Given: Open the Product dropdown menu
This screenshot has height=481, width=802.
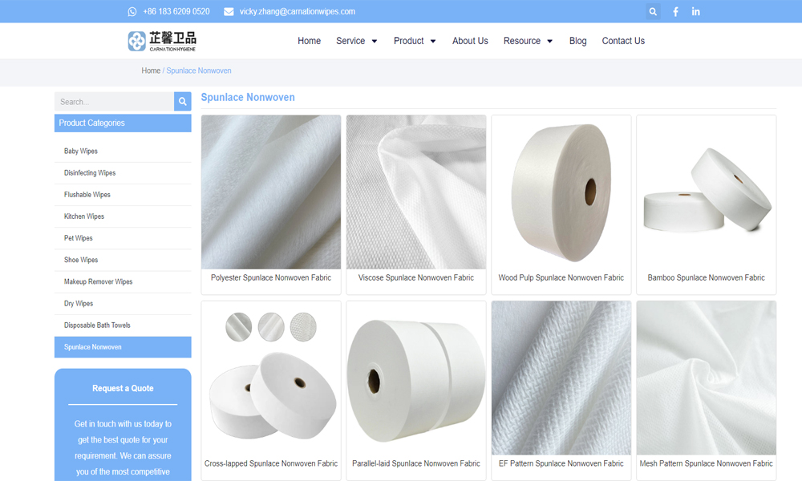Looking at the screenshot, I should coord(409,41).
